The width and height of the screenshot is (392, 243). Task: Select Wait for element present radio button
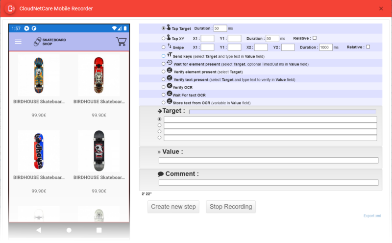(x=163, y=64)
